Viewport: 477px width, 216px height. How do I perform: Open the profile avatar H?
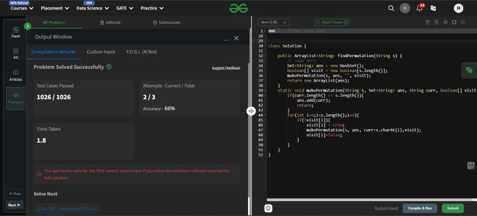458,8
